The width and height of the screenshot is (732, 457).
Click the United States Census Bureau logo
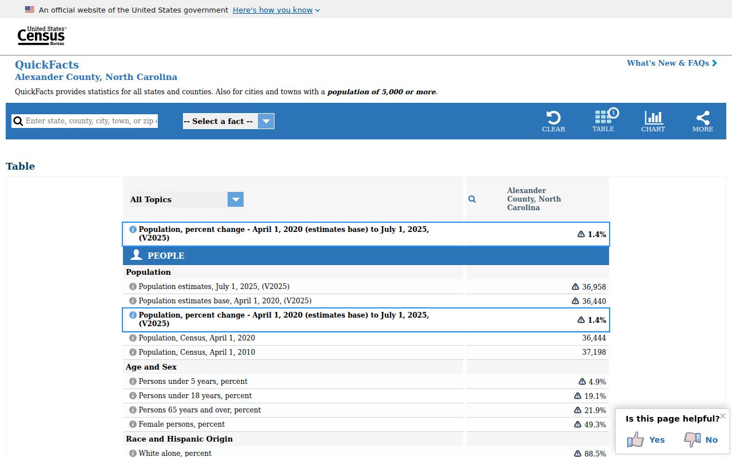tap(41, 36)
